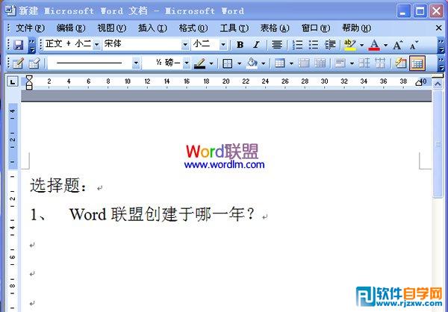The width and height of the screenshot is (448, 312).
Task: Click the vertical scrollbar thumb
Action: pos(438,144)
